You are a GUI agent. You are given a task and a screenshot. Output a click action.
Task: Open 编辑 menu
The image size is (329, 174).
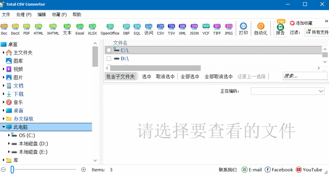(x=41, y=14)
